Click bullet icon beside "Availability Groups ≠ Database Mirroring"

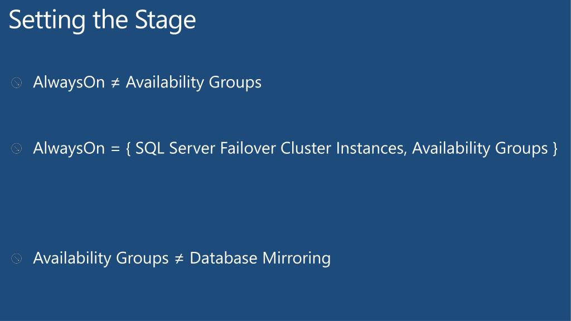click(16, 259)
